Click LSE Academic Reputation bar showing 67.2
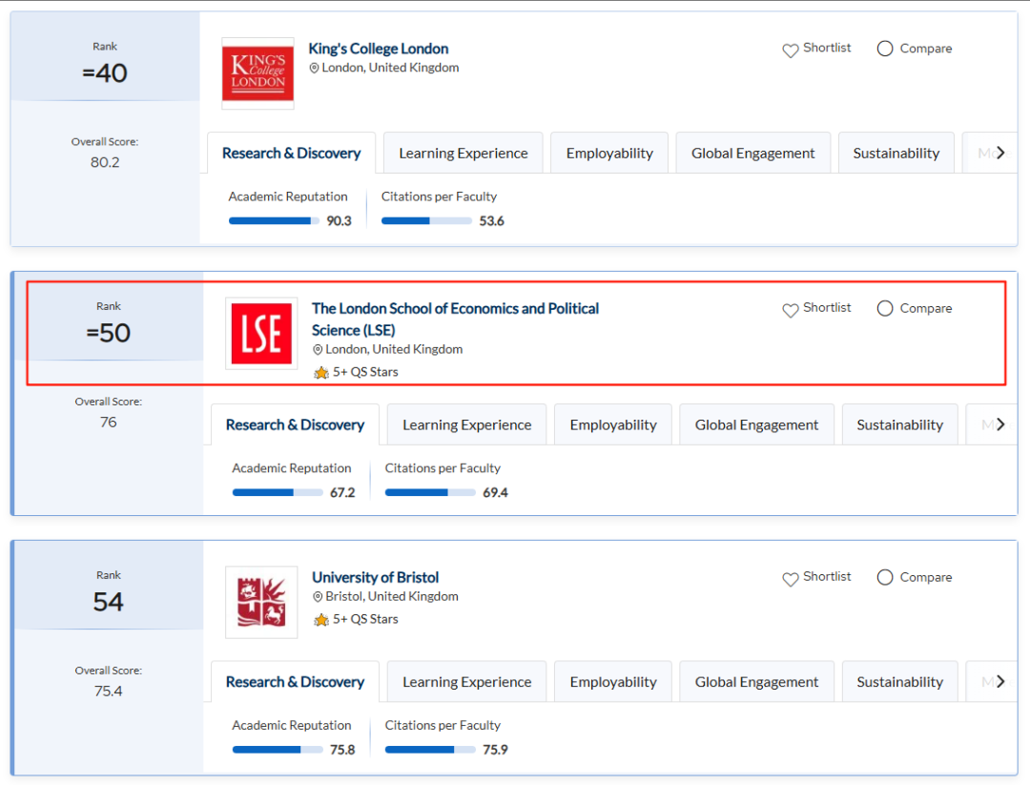 278,493
